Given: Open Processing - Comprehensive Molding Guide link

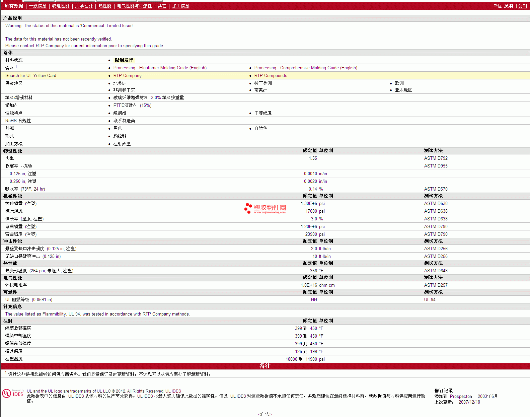Looking at the screenshot, I should (306, 68).
